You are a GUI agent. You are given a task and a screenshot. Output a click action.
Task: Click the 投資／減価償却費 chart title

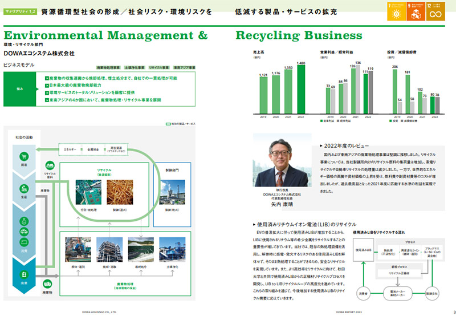(x=402, y=52)
